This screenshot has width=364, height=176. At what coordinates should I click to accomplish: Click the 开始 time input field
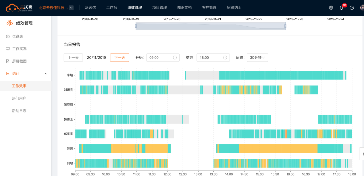159,58
